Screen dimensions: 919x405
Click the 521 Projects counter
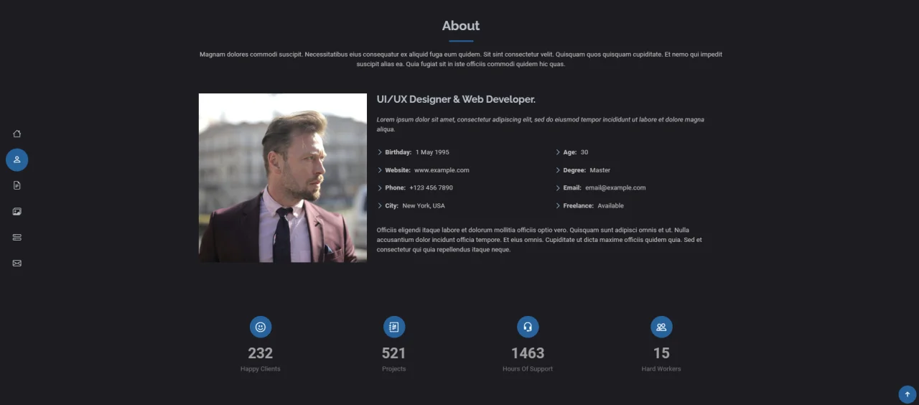pyautogui.click(x=394, y=353)
